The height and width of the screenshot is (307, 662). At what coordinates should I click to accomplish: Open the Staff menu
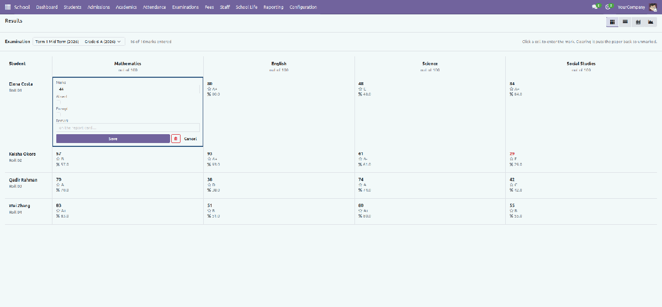(225, 7)
